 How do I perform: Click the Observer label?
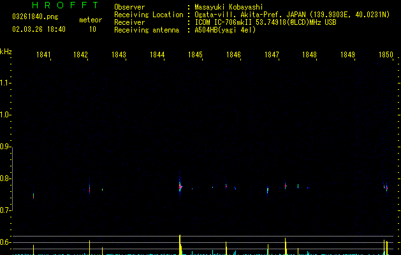tap(129, 7)
